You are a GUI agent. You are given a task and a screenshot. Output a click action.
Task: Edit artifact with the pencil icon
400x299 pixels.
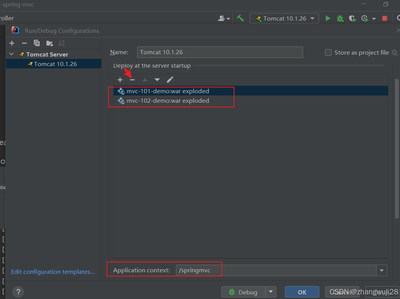click(x=170, y=80)
